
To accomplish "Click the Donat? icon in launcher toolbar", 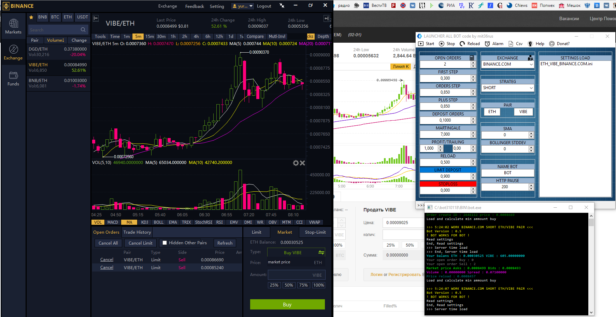I will pyautogui.click(x=552, y=44).
